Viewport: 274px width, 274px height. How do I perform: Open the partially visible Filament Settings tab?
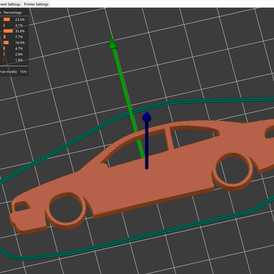coord(11,4)
